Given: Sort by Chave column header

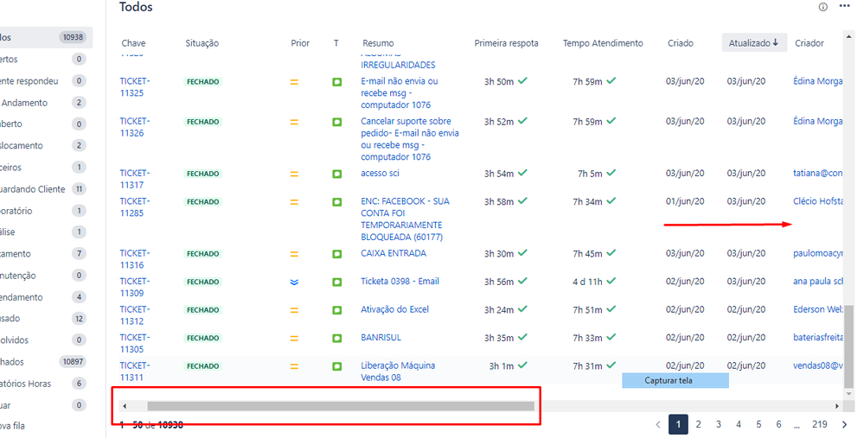Looking at the screenshot, I should 133,43.
